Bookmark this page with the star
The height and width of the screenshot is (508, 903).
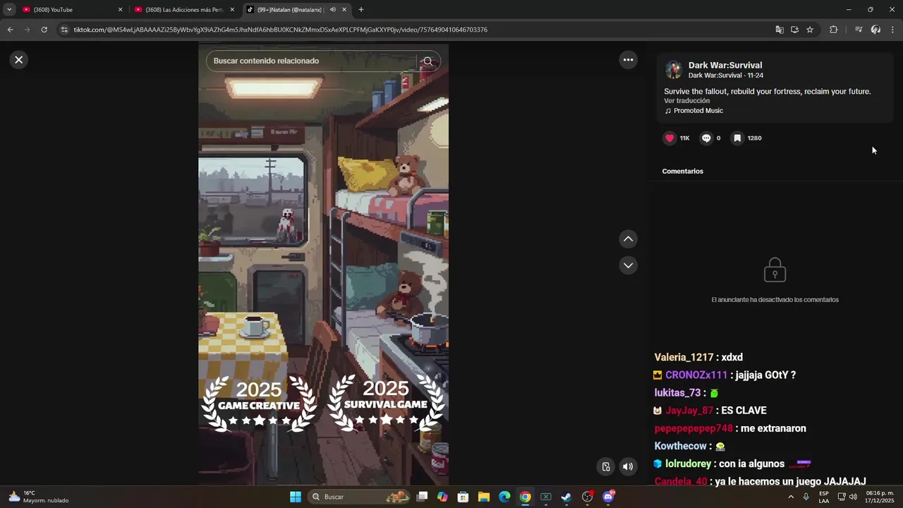(810, 30)
